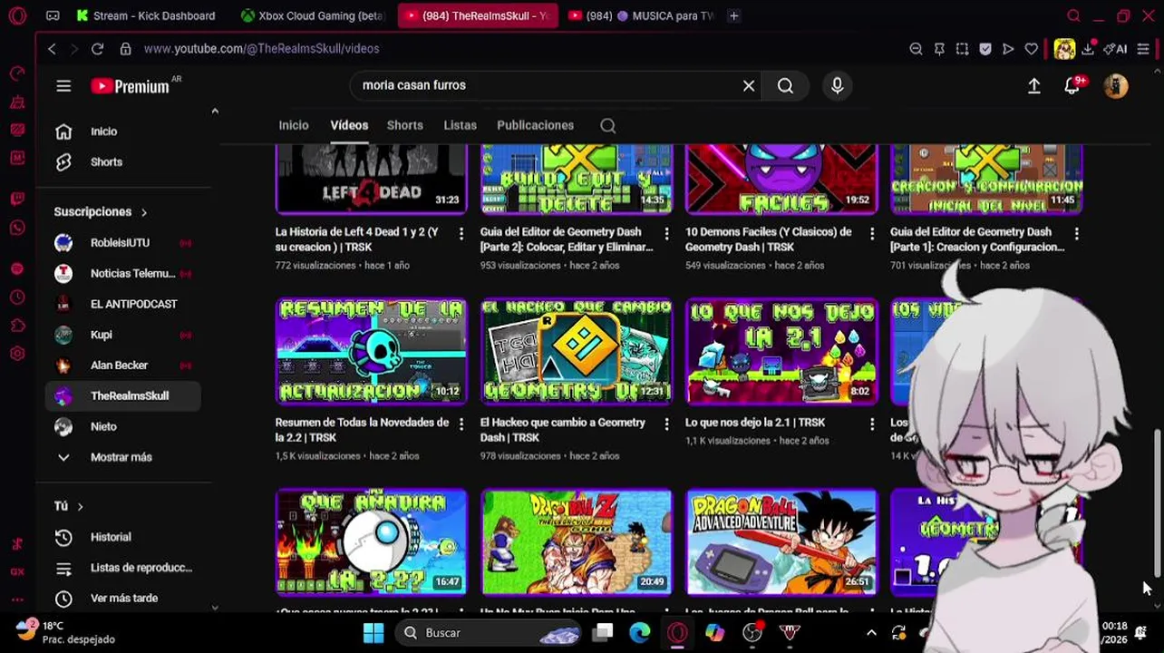Viewport: 1164px width, 653px height.
Task: Switch to Xbox Cloud Gaming browser tab
Action: 313,15
